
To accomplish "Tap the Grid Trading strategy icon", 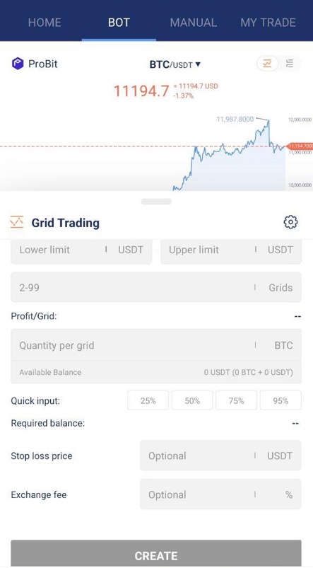I will pos(17,222).
